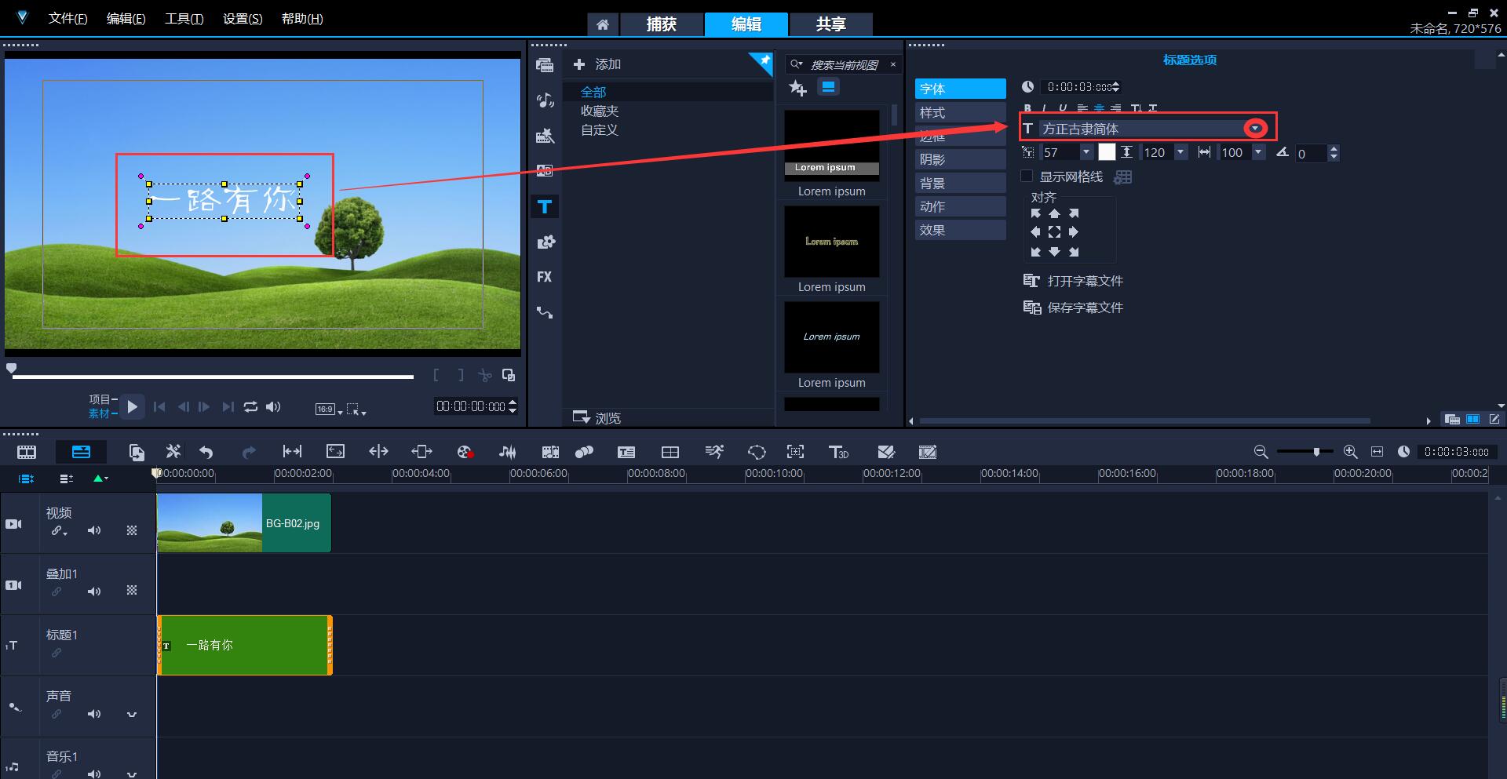Enable the 显示网格线 checkbox
1507x779 pixels.
(x=1027, y=177)
